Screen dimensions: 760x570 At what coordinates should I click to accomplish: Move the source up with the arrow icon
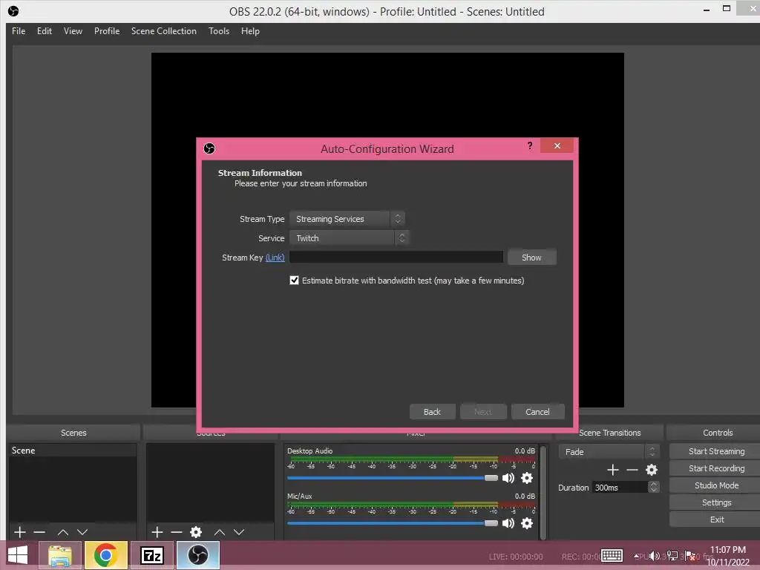(220, 532)
